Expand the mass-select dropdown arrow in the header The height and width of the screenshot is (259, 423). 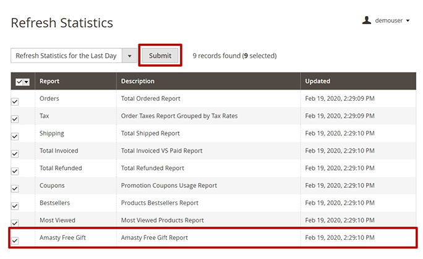26,82
